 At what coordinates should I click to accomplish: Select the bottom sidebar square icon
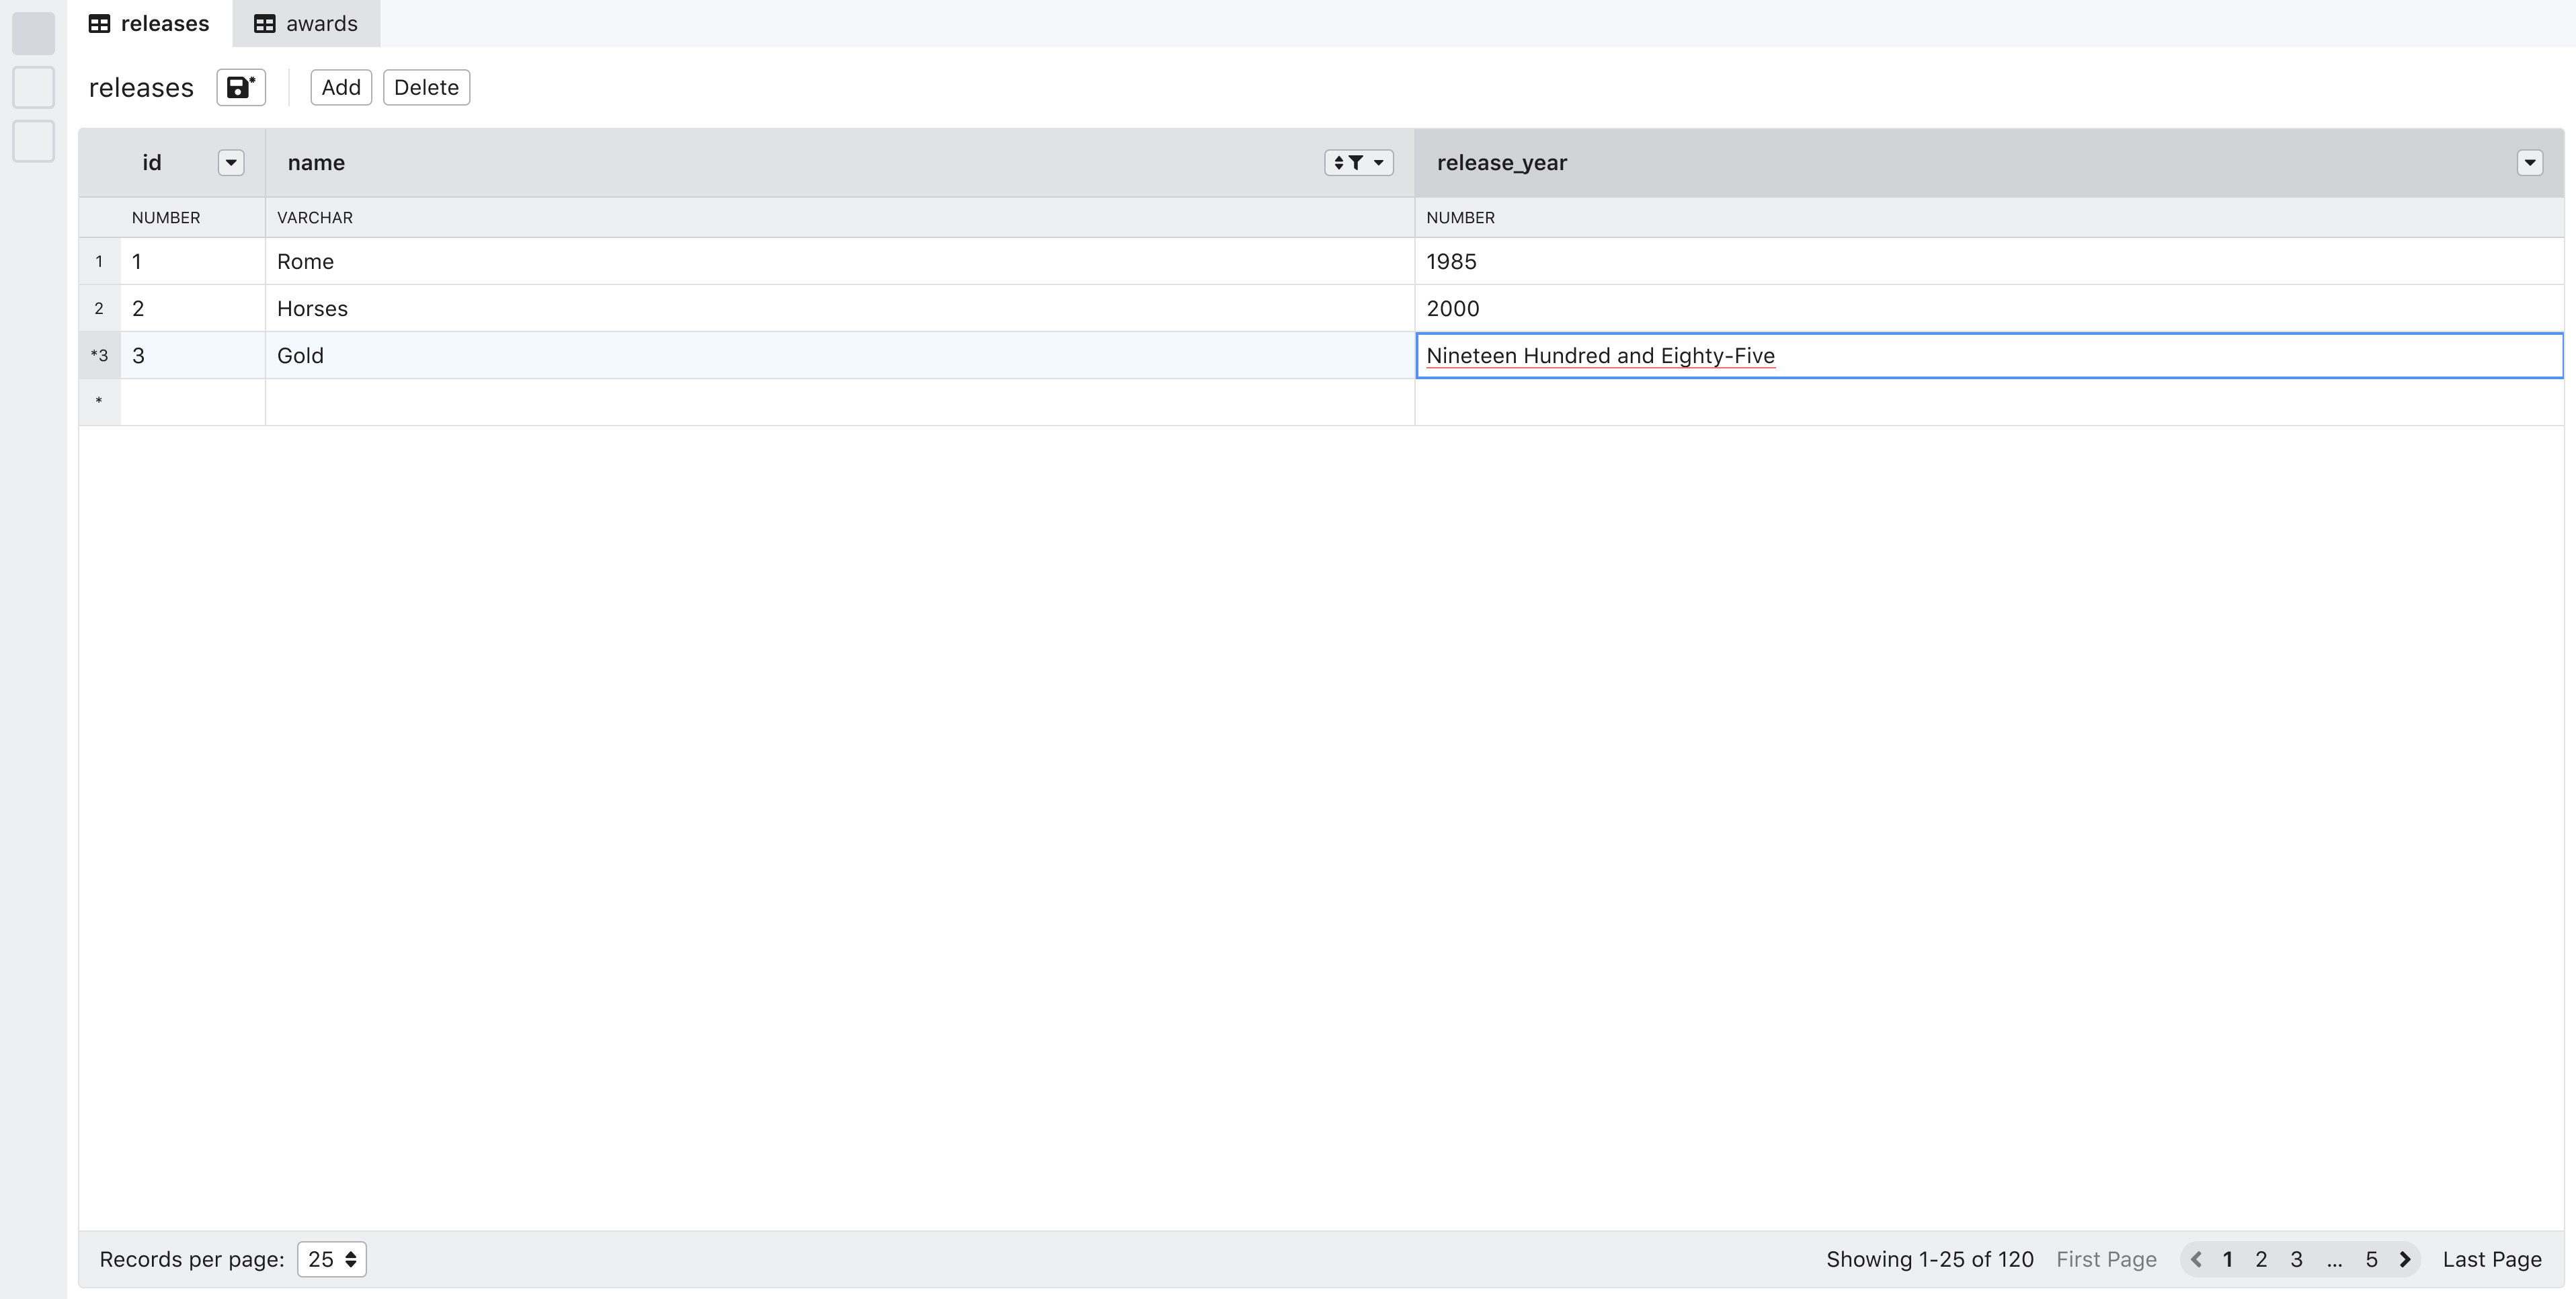[33, 141]
